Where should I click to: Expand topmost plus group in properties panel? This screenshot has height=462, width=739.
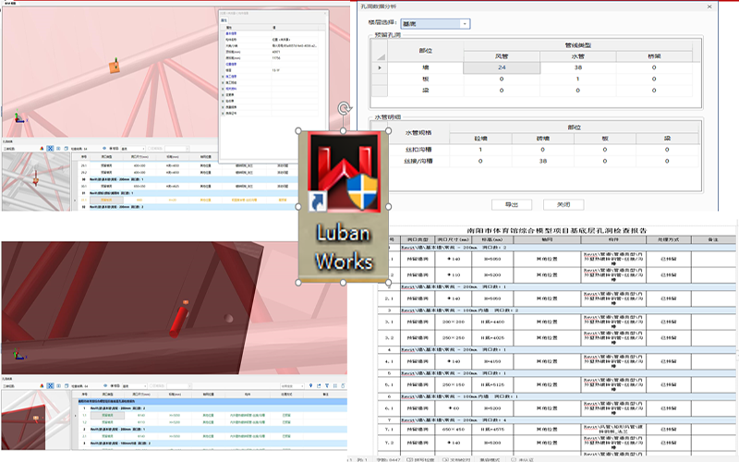coord(223,77)
